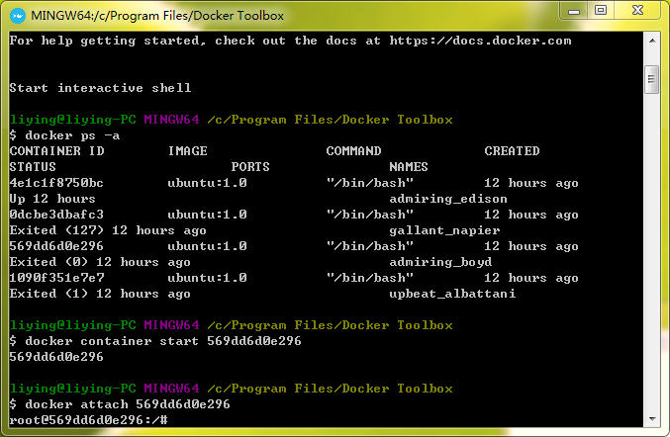Screen dimensions: 670x437
Task: Click the 'Exited (0) 12 hours ago' status
Action: (x=100, y=262)
